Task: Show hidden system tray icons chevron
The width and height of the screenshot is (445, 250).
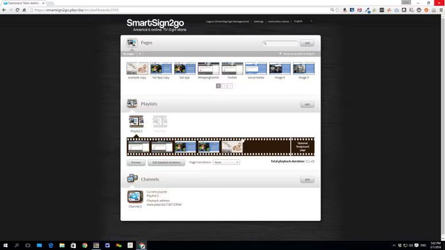Action: point(394,245)
